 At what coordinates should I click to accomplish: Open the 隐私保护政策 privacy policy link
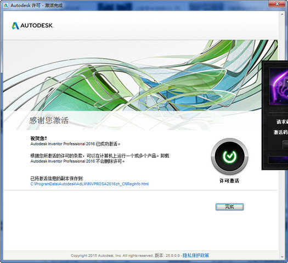point(196,255)
